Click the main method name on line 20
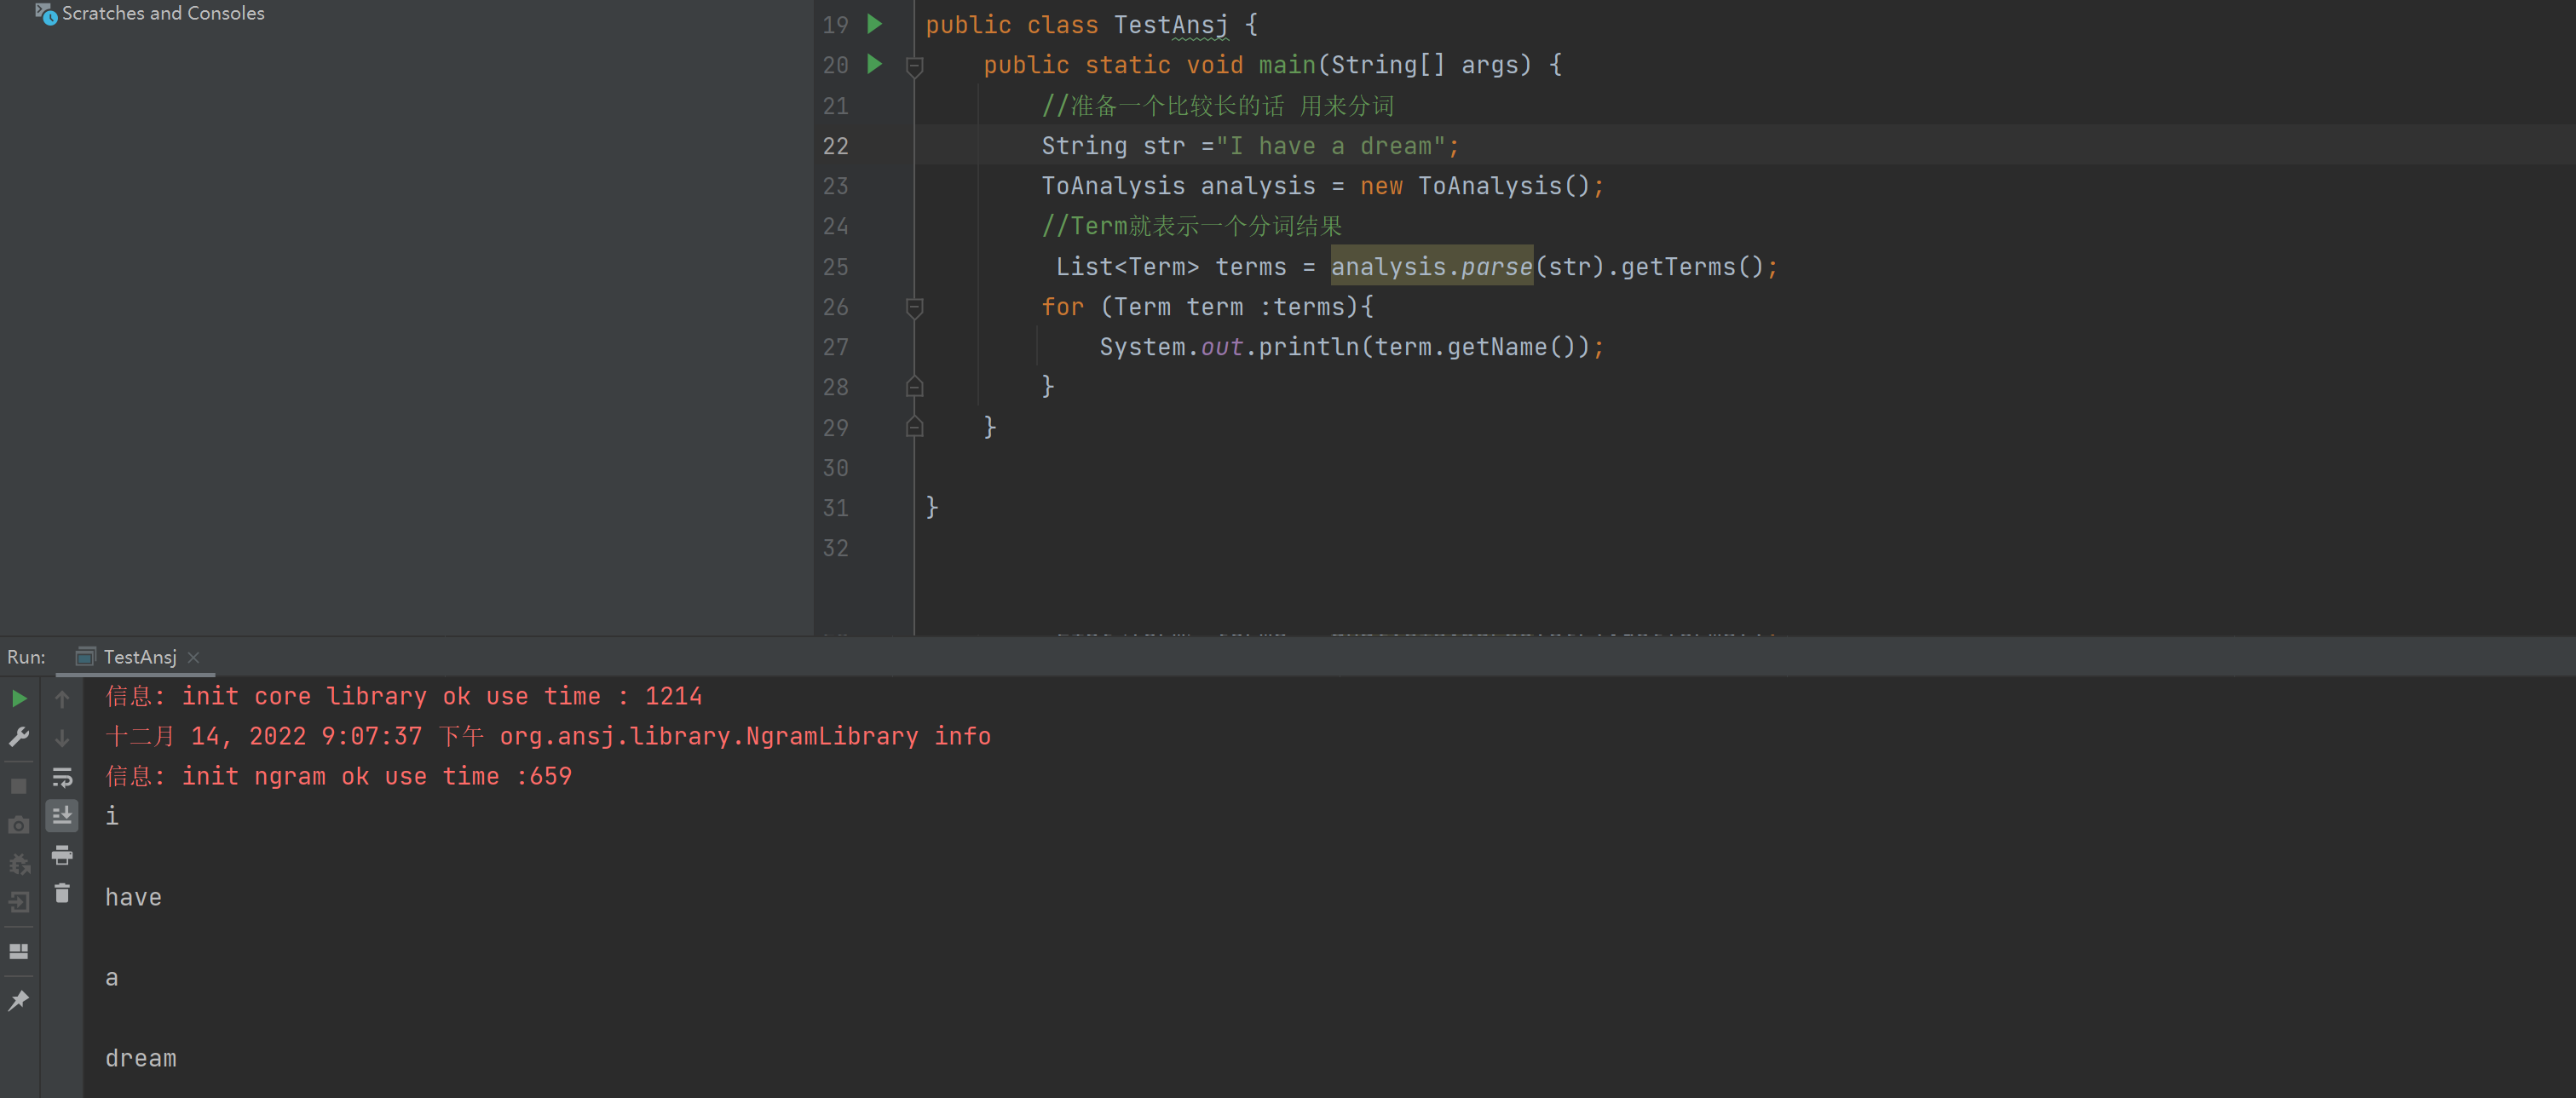 pyautogui.click(x=1287, y=65)
